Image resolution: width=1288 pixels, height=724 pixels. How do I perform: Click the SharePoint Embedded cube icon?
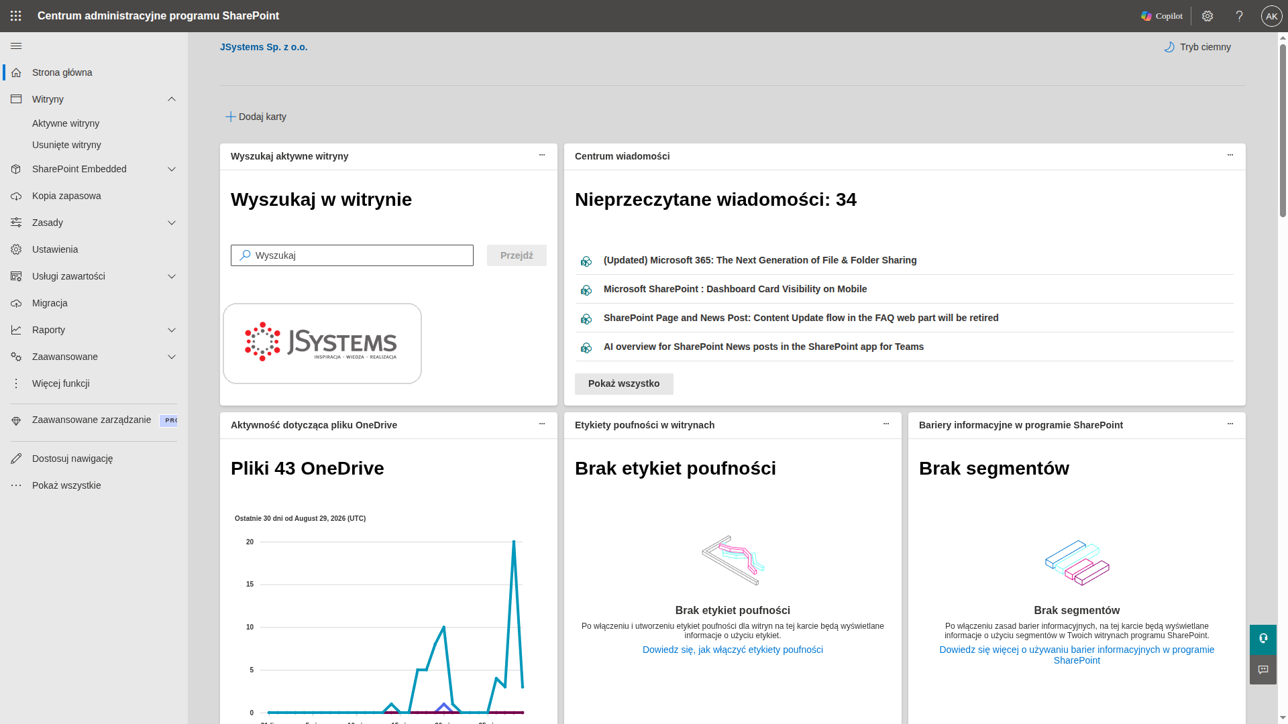click(17, 169)
